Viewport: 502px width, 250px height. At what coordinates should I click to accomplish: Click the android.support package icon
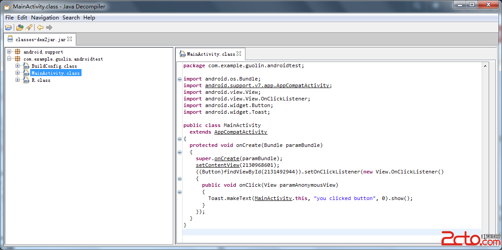coord(17,52)
